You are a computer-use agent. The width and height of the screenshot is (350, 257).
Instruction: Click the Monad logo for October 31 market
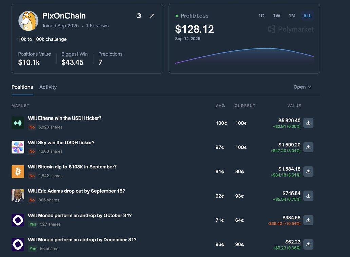18,220
